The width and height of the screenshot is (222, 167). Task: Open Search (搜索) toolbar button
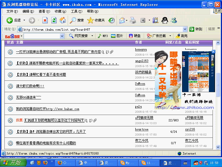click(x=77, y=20)
